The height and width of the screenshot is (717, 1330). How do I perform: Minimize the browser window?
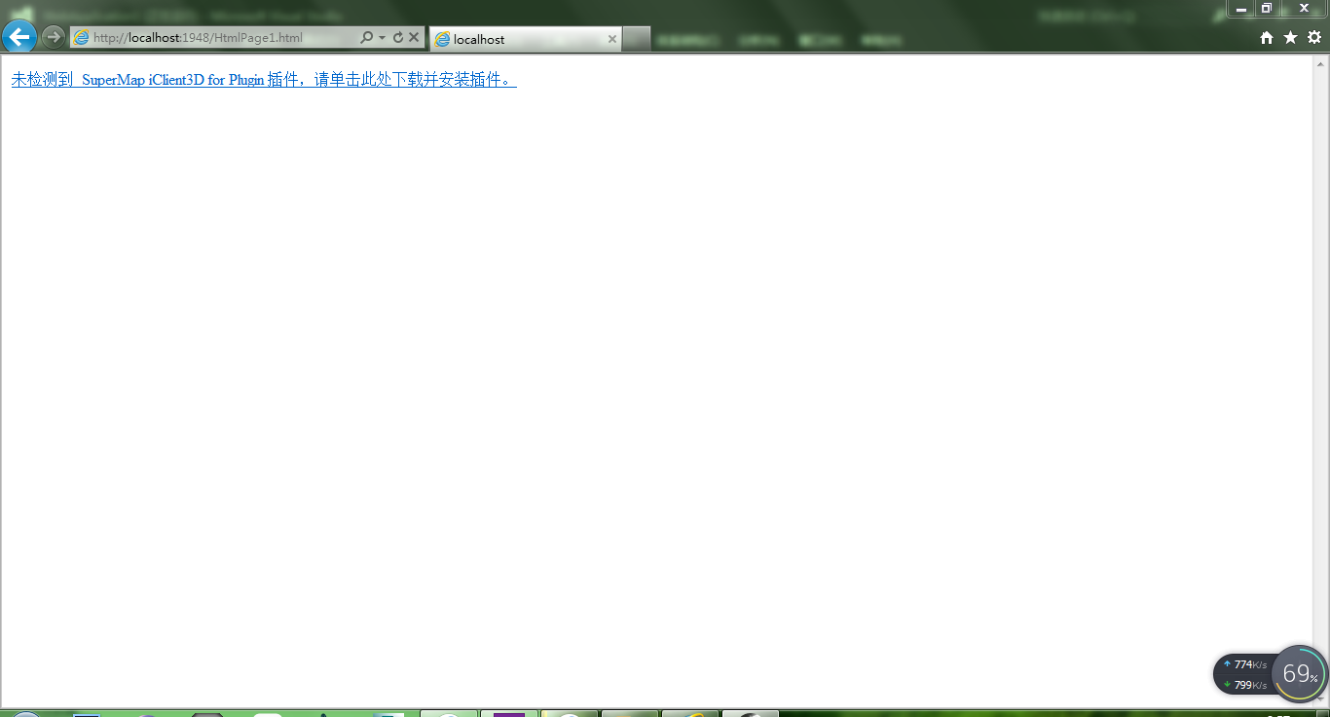point(1240,9)
